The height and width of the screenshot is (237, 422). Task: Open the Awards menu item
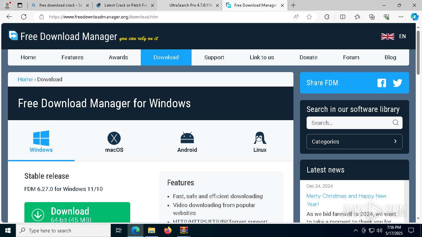118,57
